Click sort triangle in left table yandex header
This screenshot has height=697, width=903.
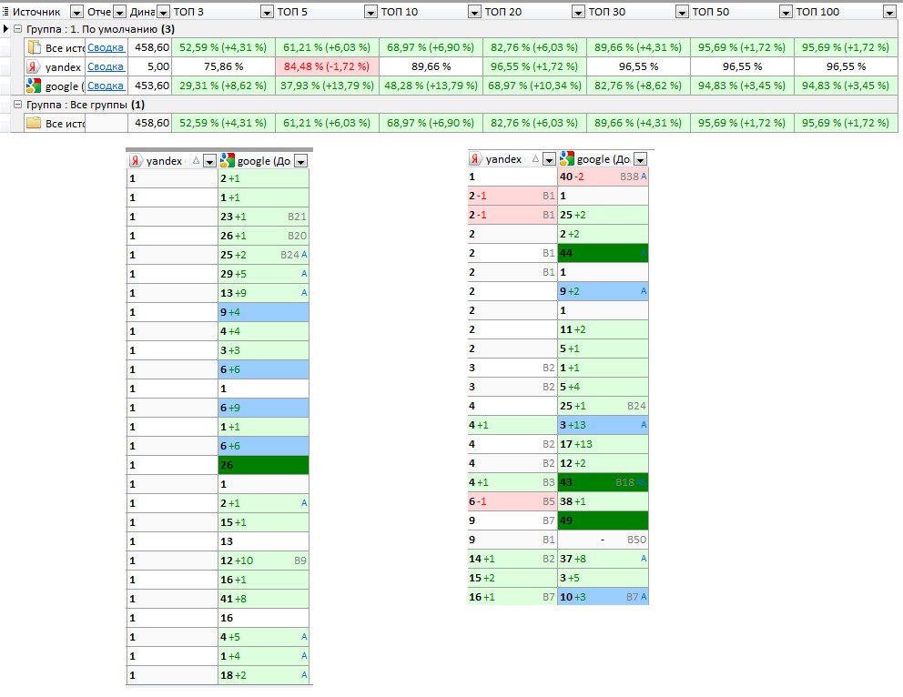(x=196, y=160)
